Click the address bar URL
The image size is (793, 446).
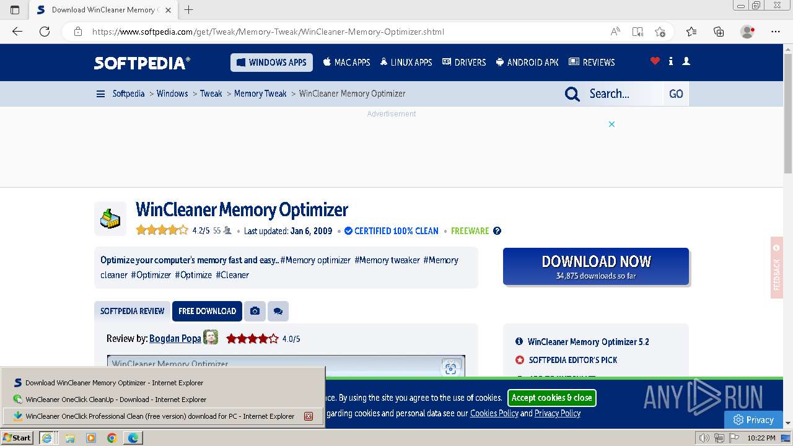[x=268, y=32]
